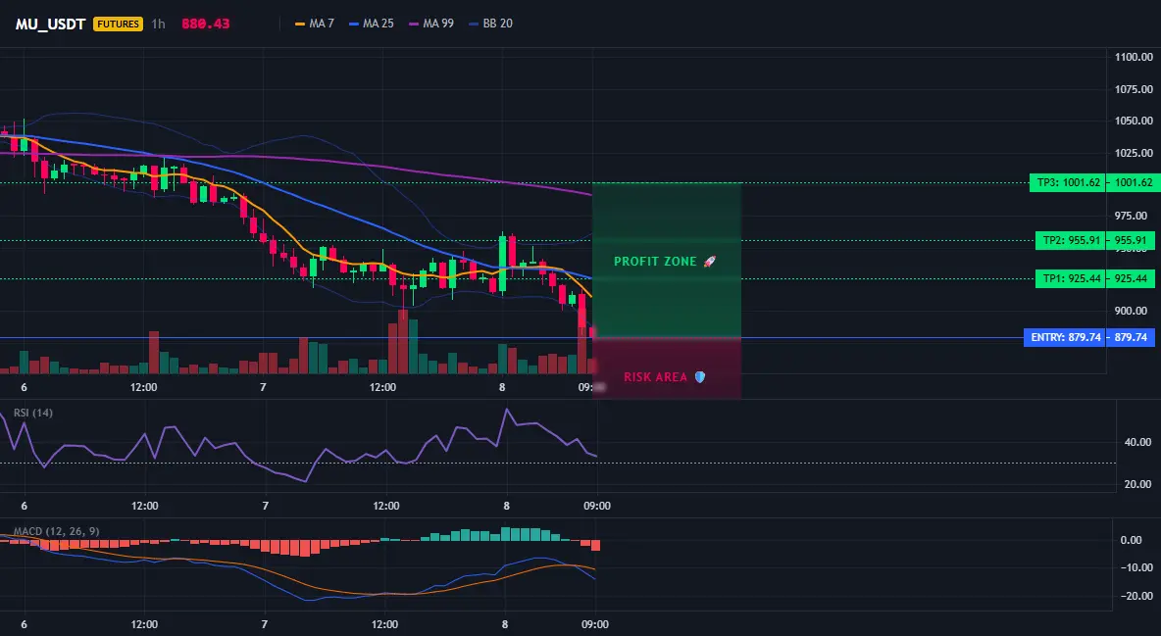This screenshot has height=636, width=1161.
Task: Click the 955.91 axis price tag
Action: [1130, 240]
